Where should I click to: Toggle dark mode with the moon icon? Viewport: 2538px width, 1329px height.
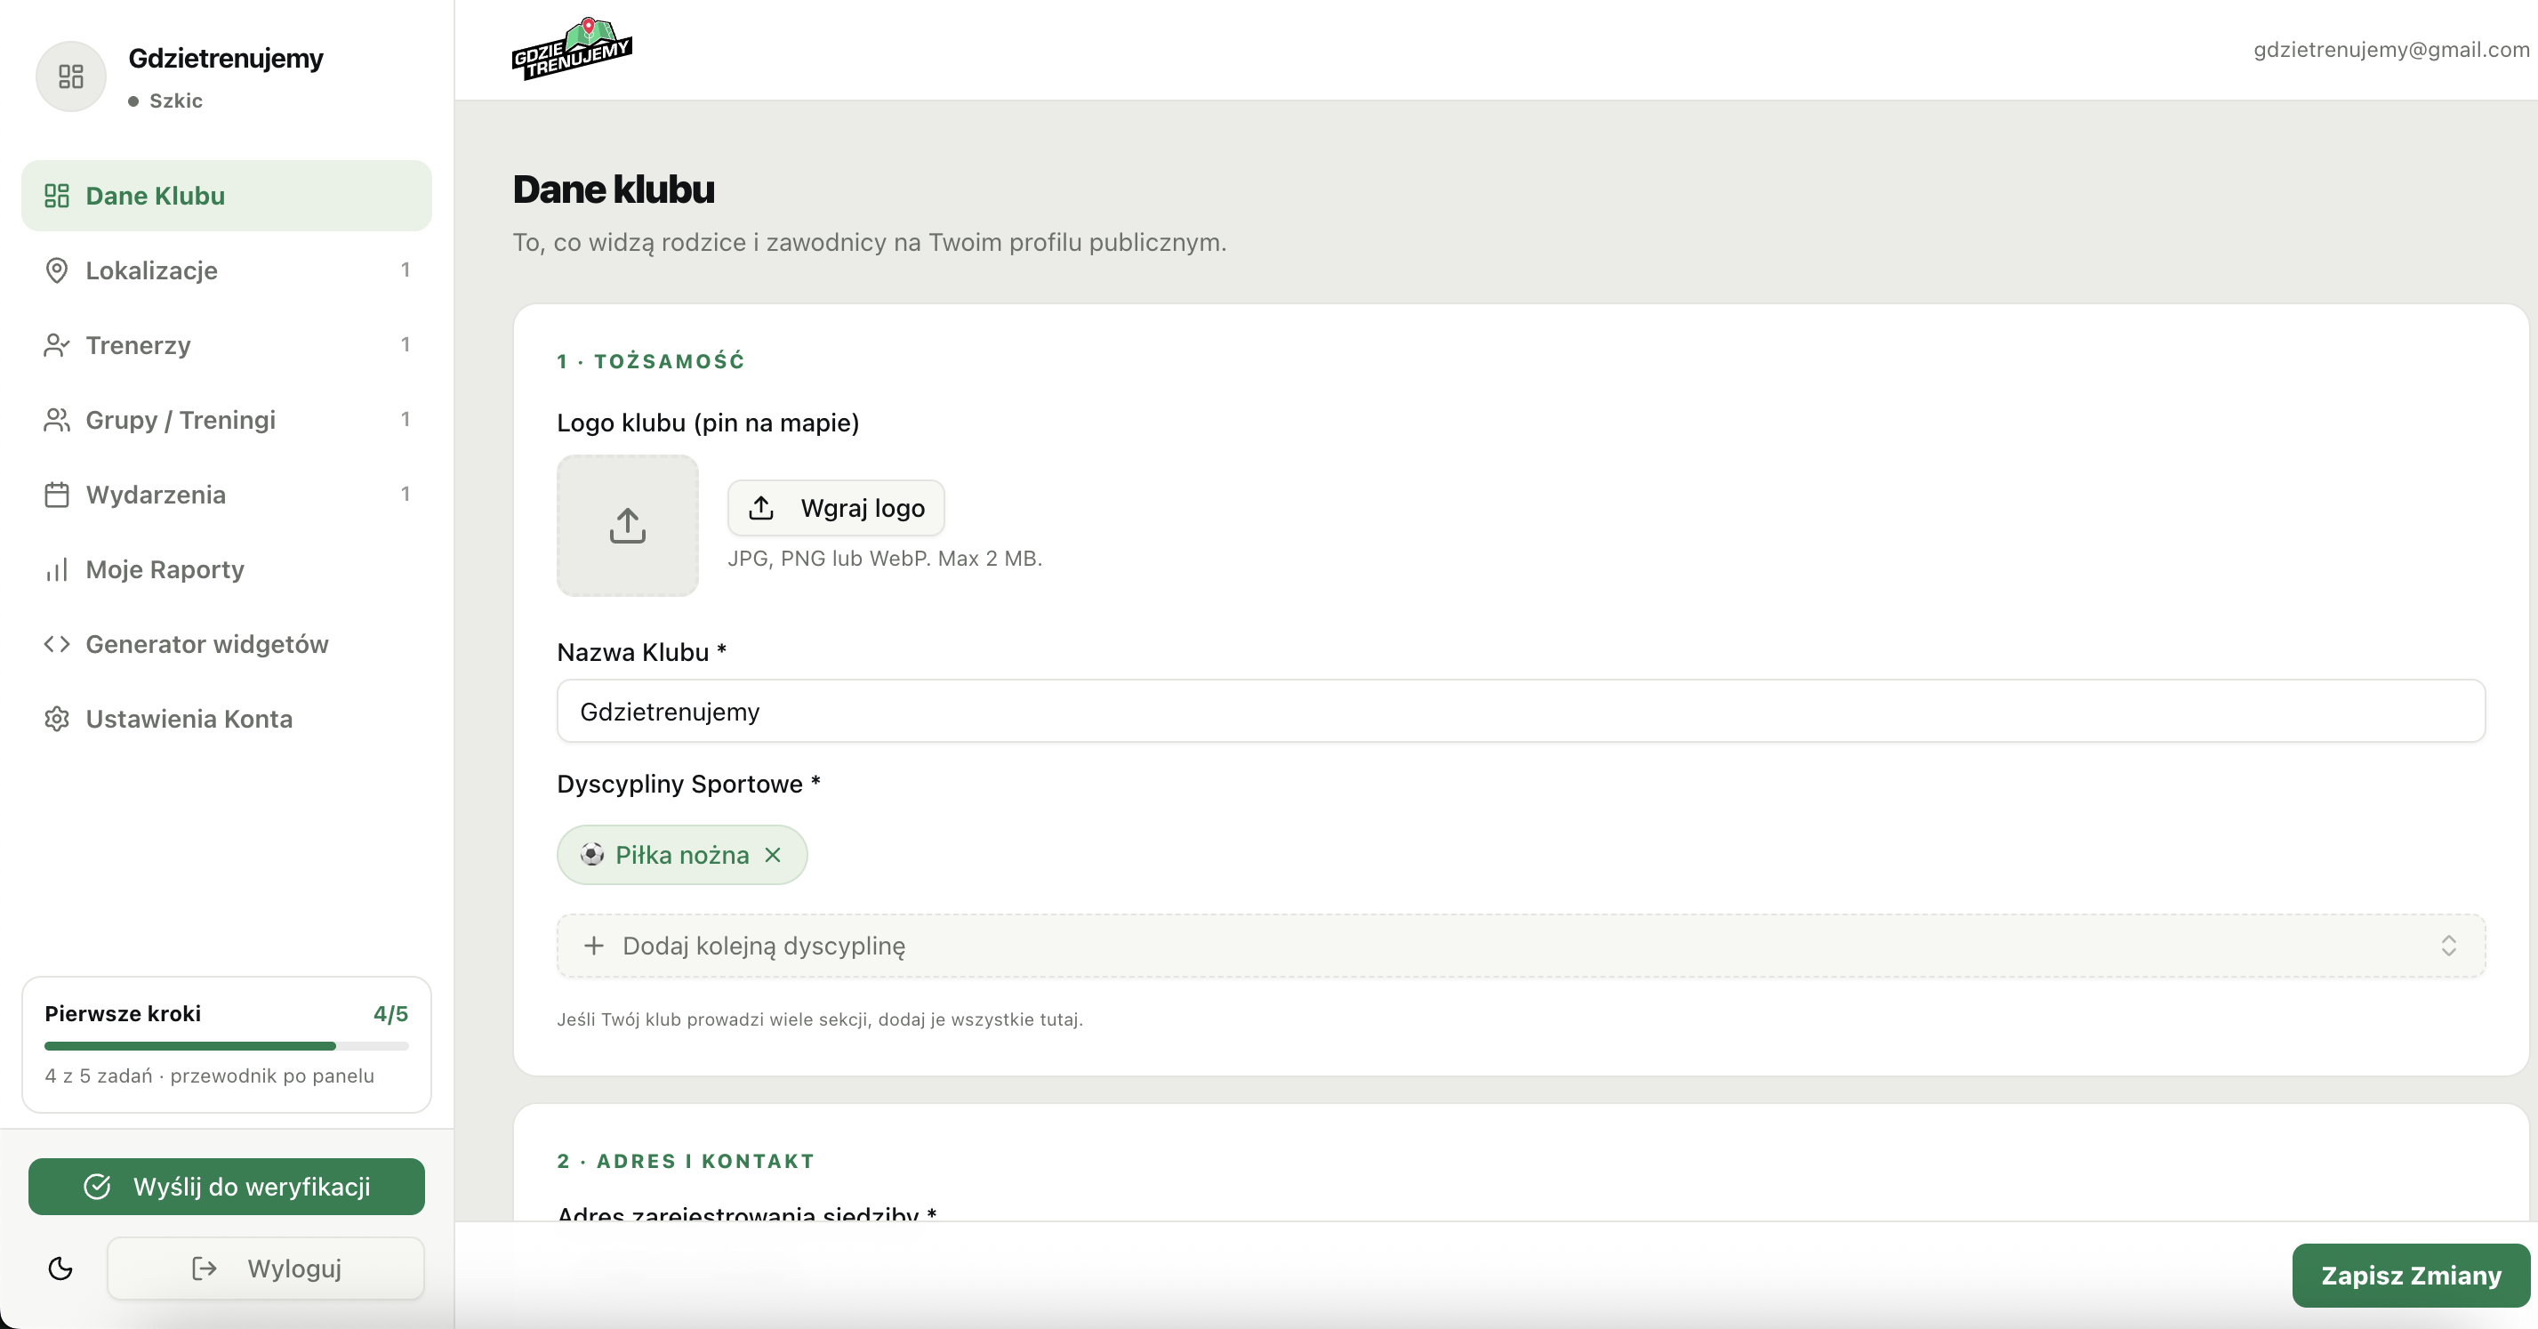click(x=60, y=1268)
